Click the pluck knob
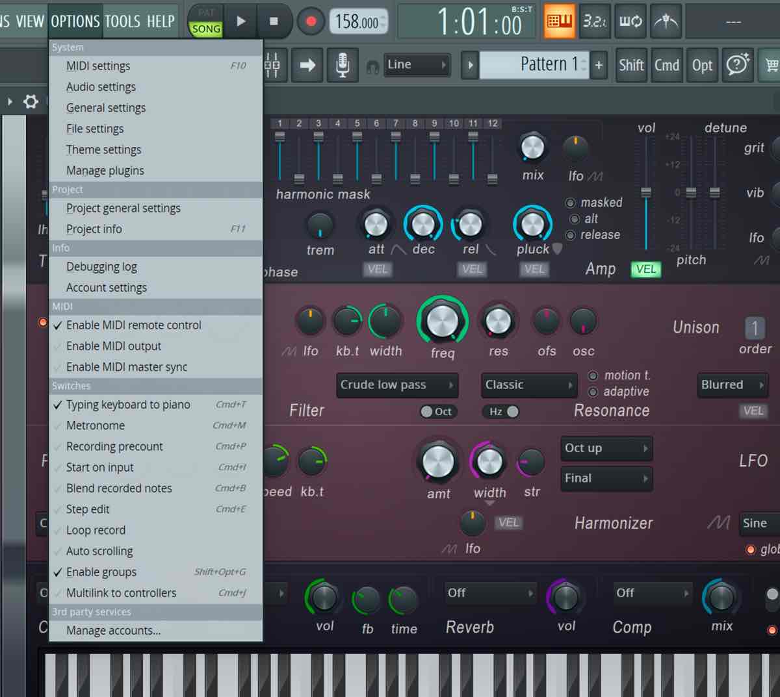This screenshot has height=697, width=780. pos(532,224)
